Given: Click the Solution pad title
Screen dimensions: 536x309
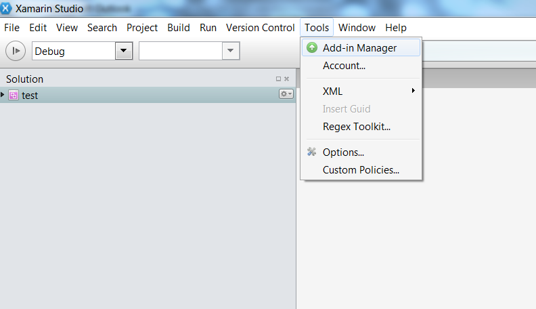Looking at the screenshot, I should (x=24, y=79).
